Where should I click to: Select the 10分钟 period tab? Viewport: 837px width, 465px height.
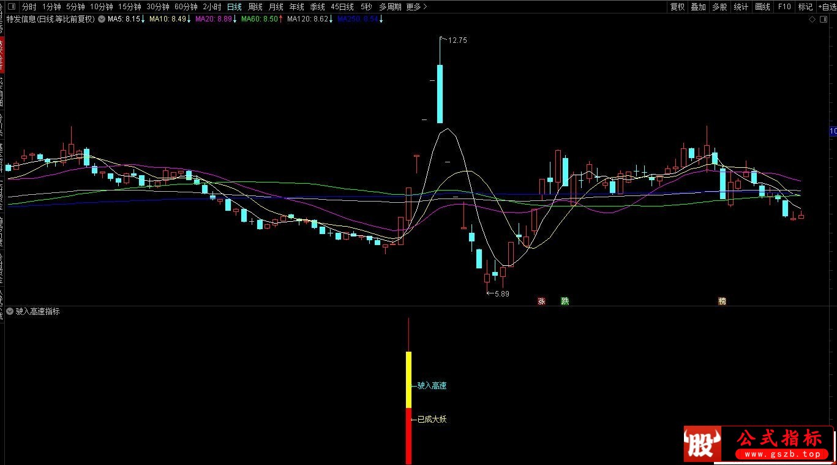click(102, 7)
